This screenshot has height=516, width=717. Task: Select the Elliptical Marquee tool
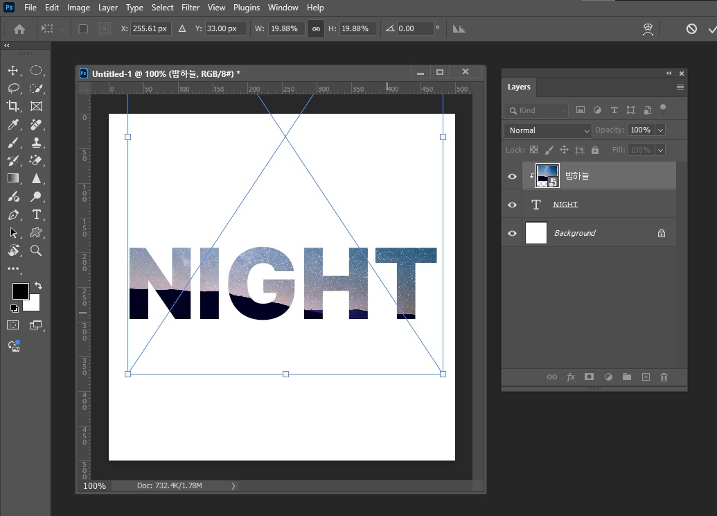(36, 70)
